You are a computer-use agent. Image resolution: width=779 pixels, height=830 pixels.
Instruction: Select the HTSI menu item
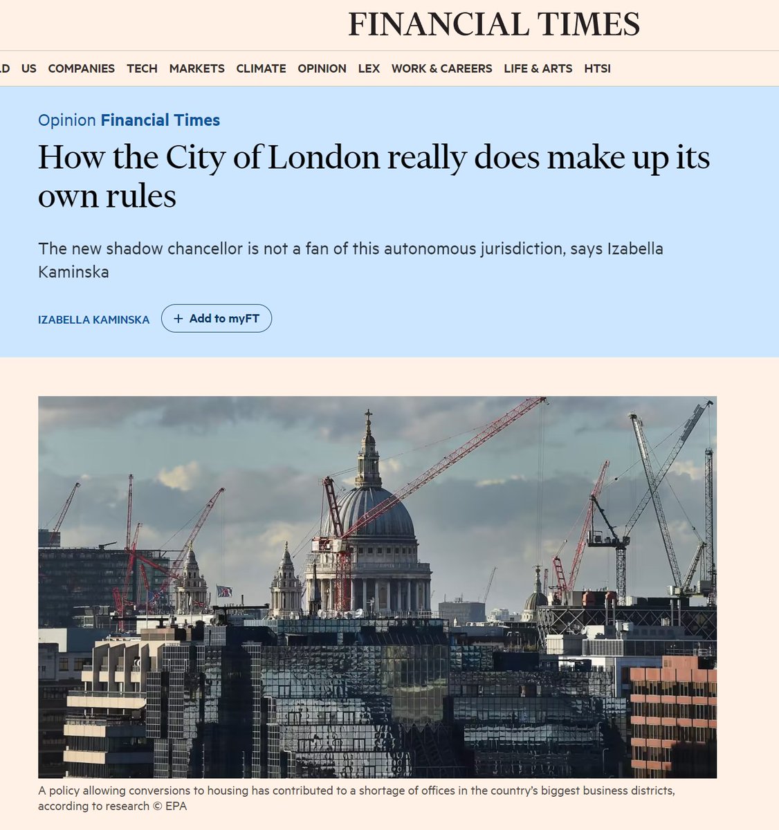click(x=598, y=68)
